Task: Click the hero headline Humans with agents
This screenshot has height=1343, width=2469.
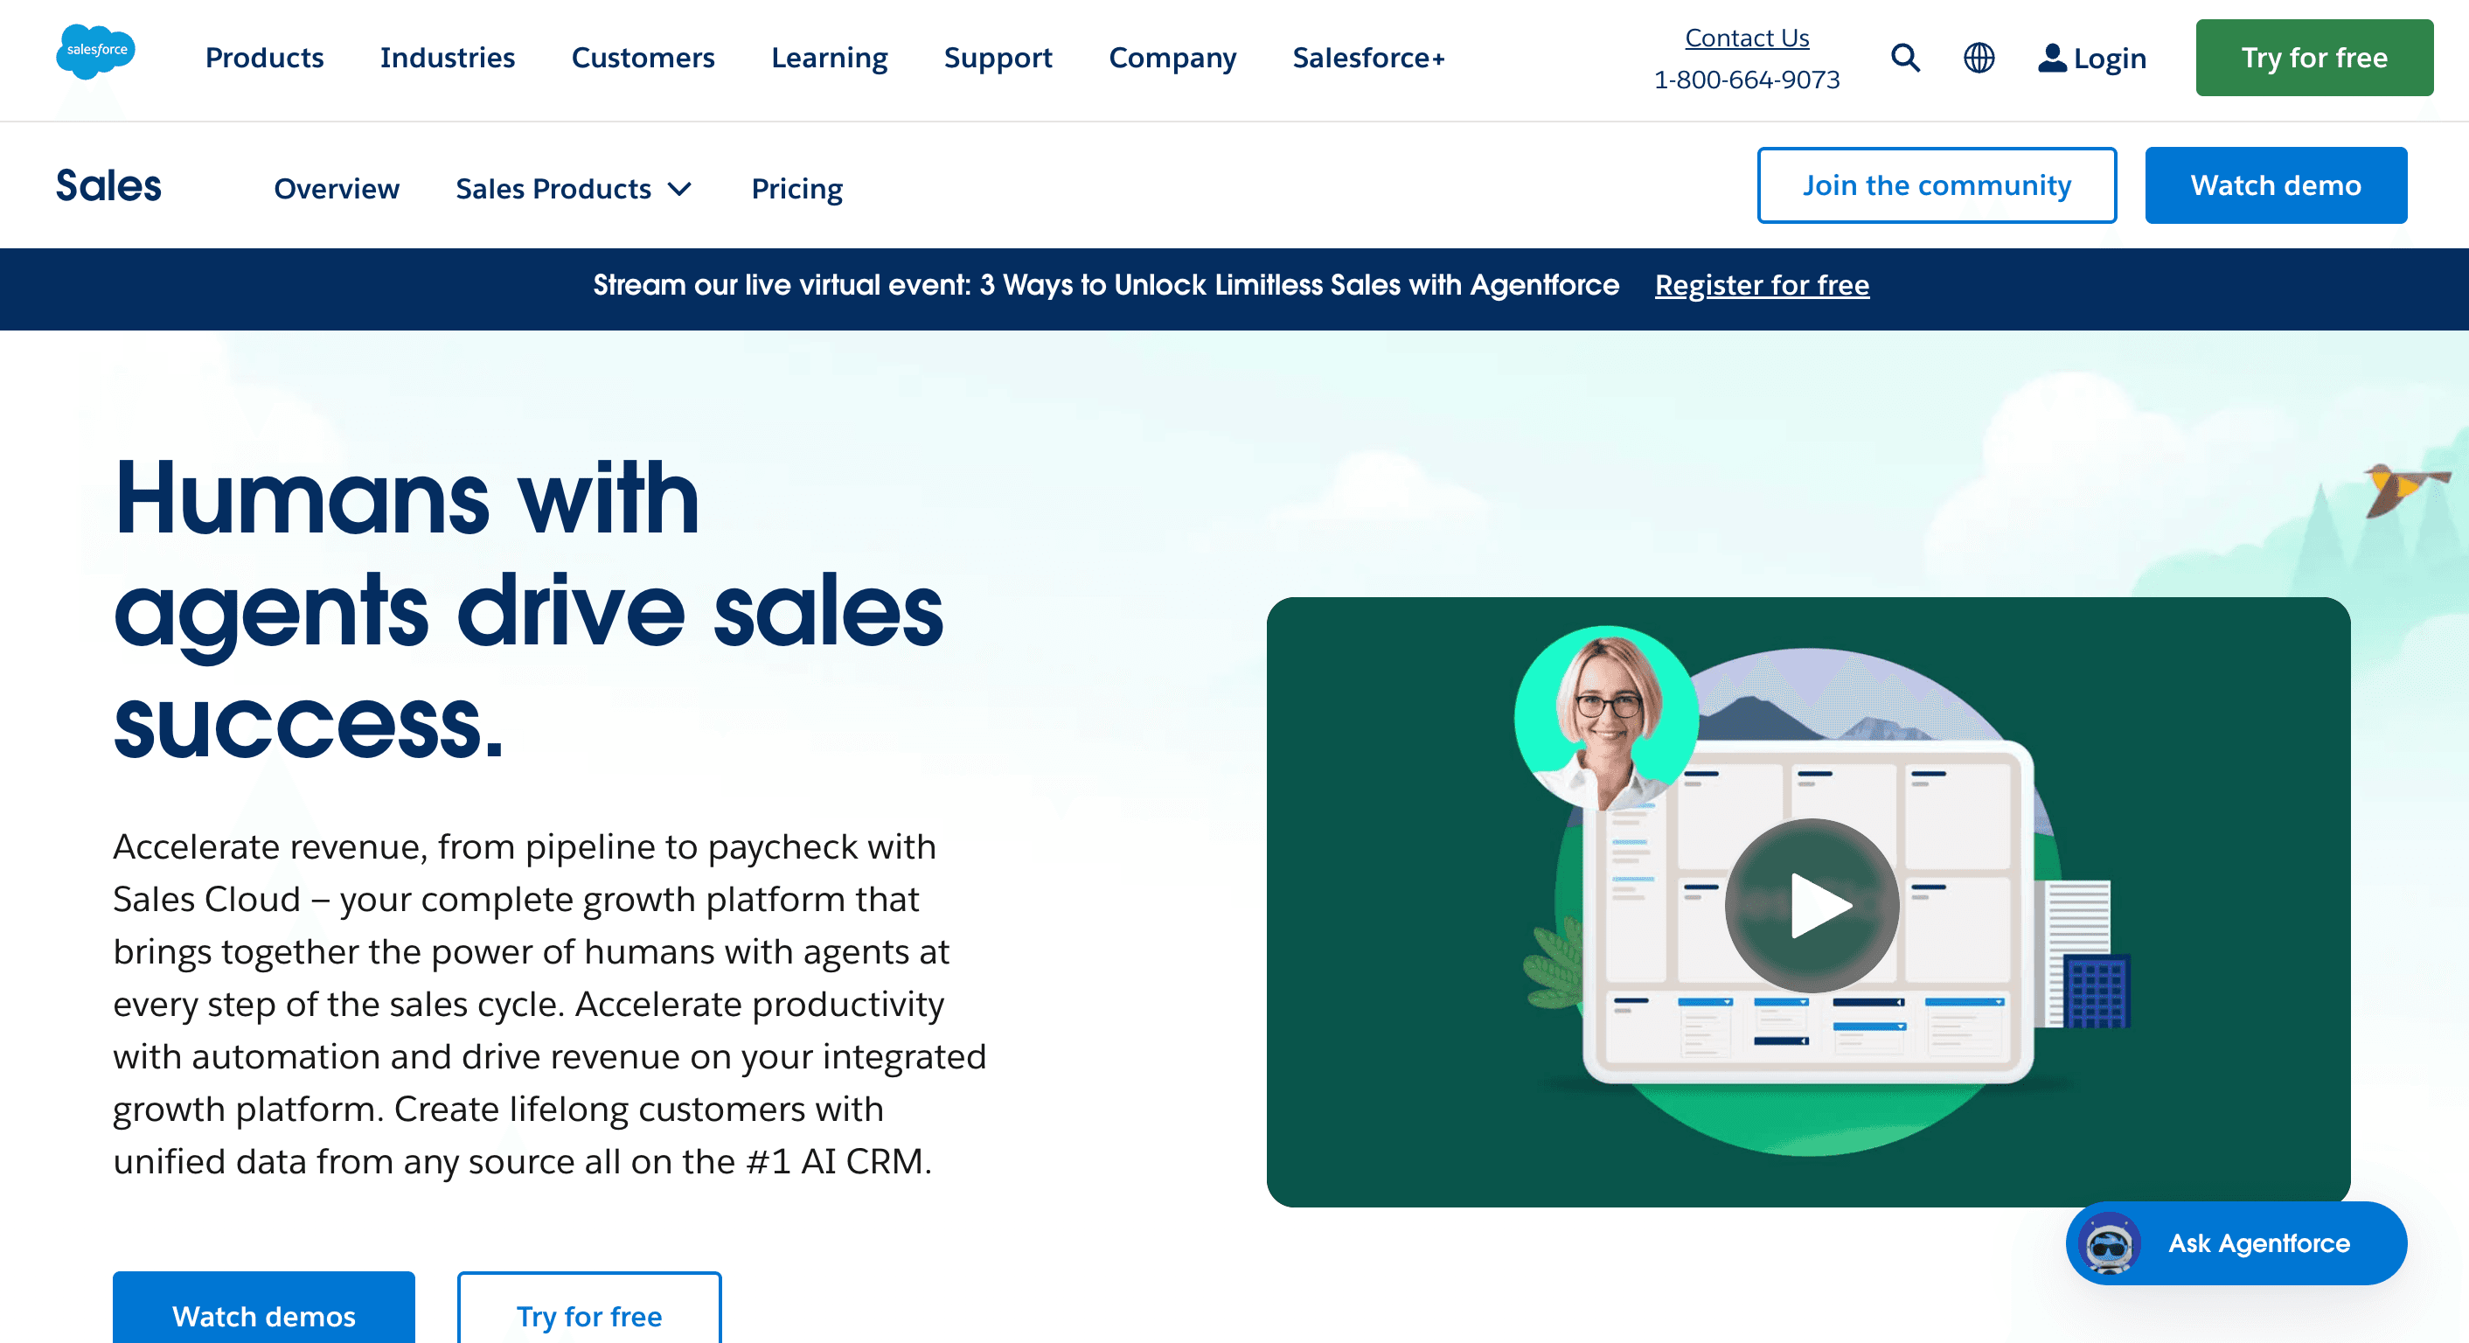Action: tap(528, 608)
